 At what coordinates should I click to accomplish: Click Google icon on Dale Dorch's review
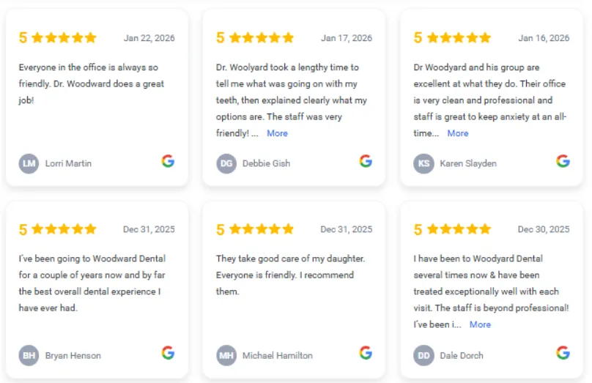563,353
